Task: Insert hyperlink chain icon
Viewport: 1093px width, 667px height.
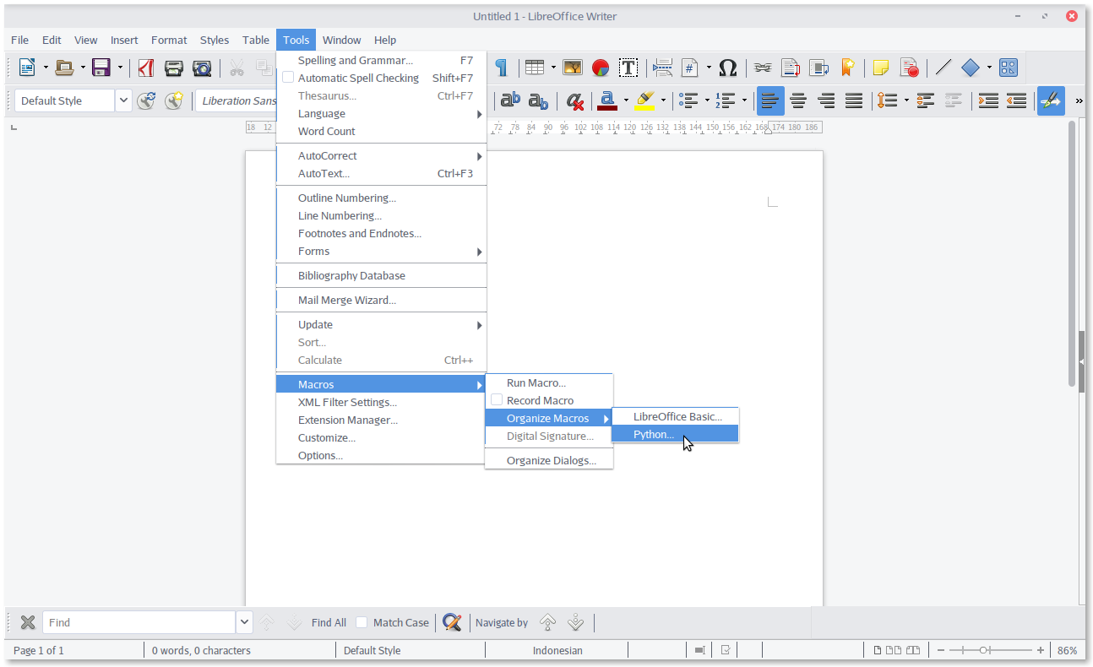Action: pyautogui.click(x=763, y=68)
